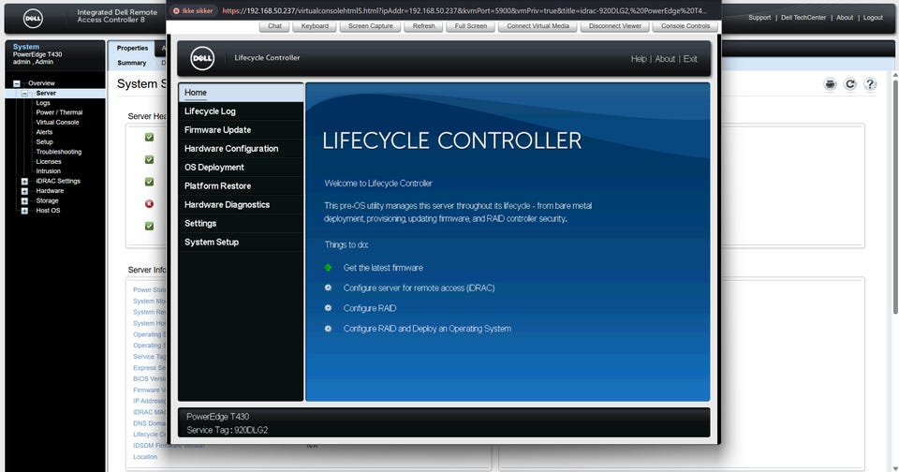Click Logout link in iDRAC header
This screenshot has width=899, height=472.
pyautogui.click(x=873, y=18)
